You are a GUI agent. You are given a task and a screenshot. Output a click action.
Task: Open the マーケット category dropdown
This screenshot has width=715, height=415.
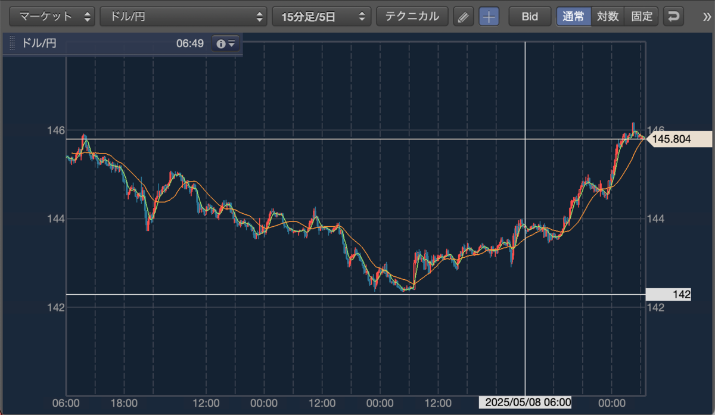[x=53, y=16]
